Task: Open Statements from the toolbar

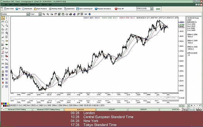Action: tap(69, 9)
